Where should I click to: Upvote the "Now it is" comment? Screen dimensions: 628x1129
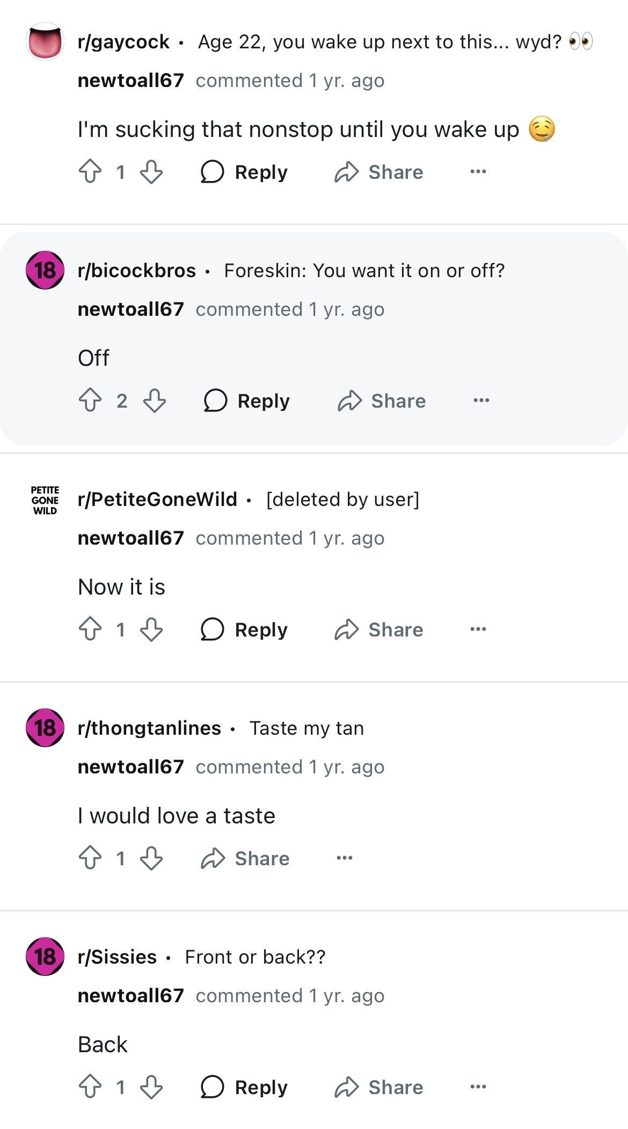tap(90, 629)
